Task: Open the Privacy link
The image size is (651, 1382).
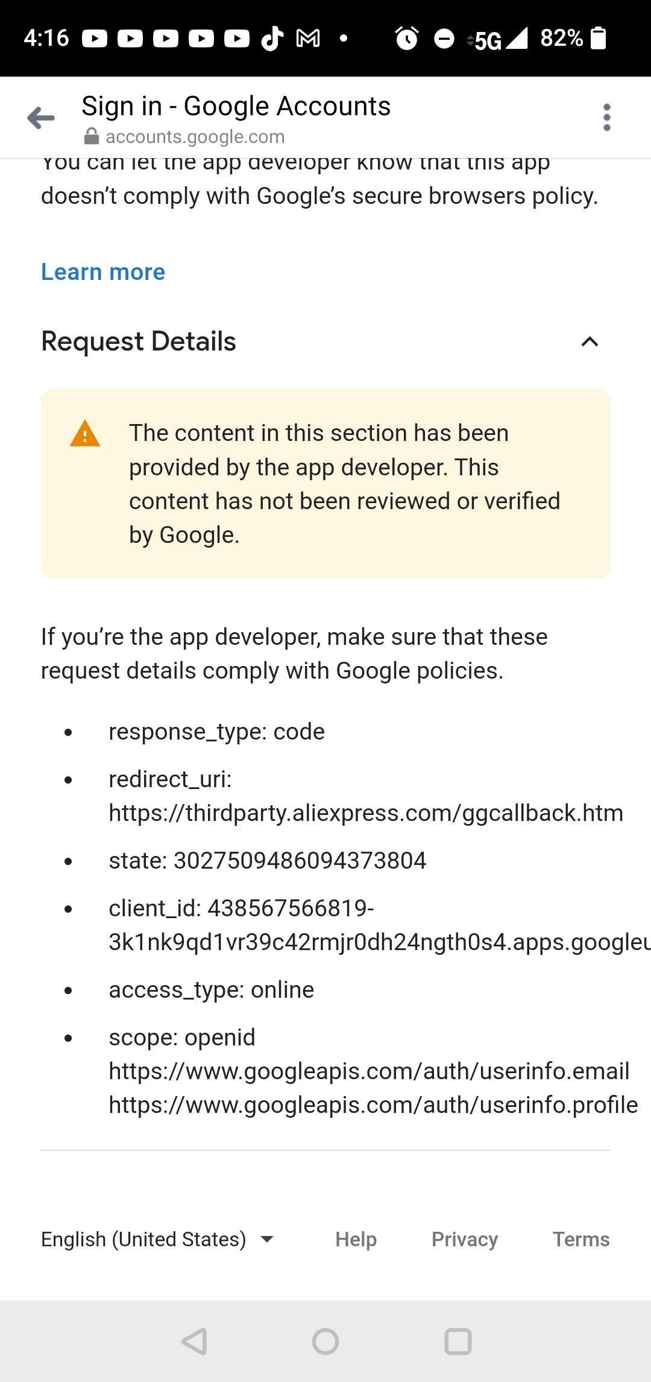Action: coord(464,1239)
